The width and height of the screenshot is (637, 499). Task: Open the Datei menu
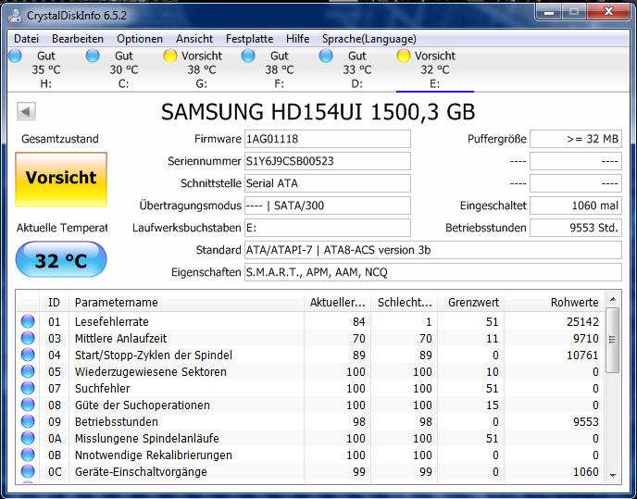pyautogui.click(x=27, y=39)
